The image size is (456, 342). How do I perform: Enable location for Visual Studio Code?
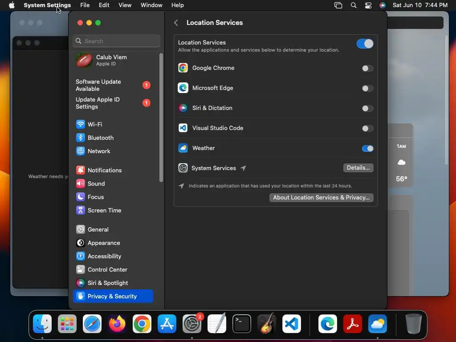367,129
